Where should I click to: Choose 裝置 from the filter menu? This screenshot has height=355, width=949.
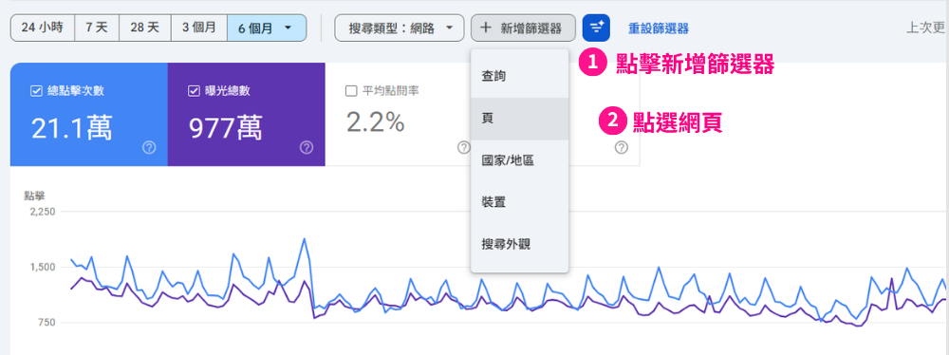519,202
